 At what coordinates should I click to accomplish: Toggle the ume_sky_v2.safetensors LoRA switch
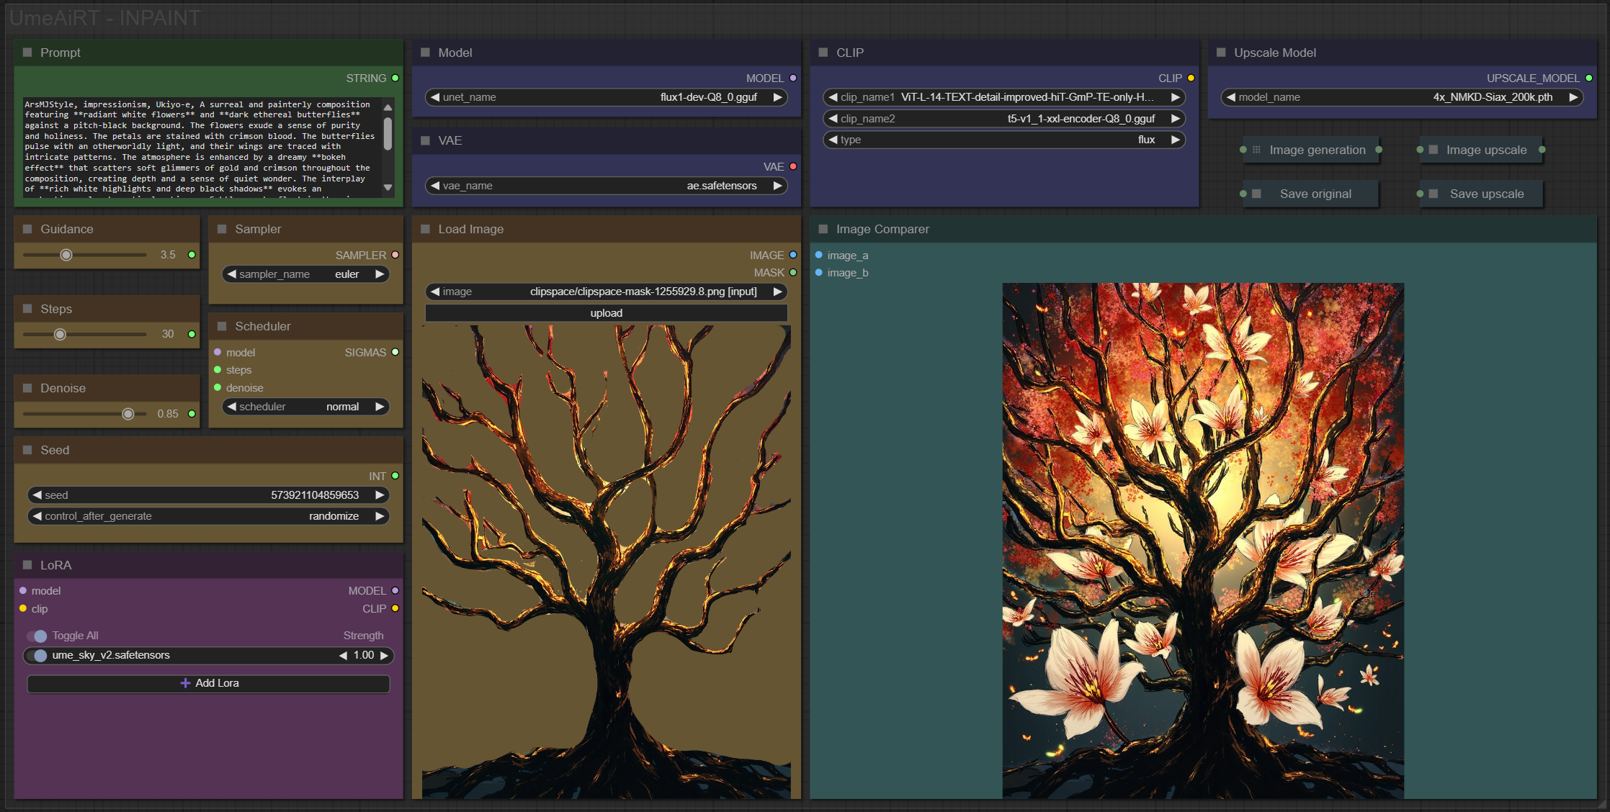[x=37, y=655]
